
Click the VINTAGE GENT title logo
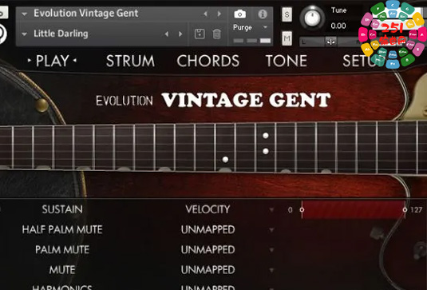(x=246, y=100)
